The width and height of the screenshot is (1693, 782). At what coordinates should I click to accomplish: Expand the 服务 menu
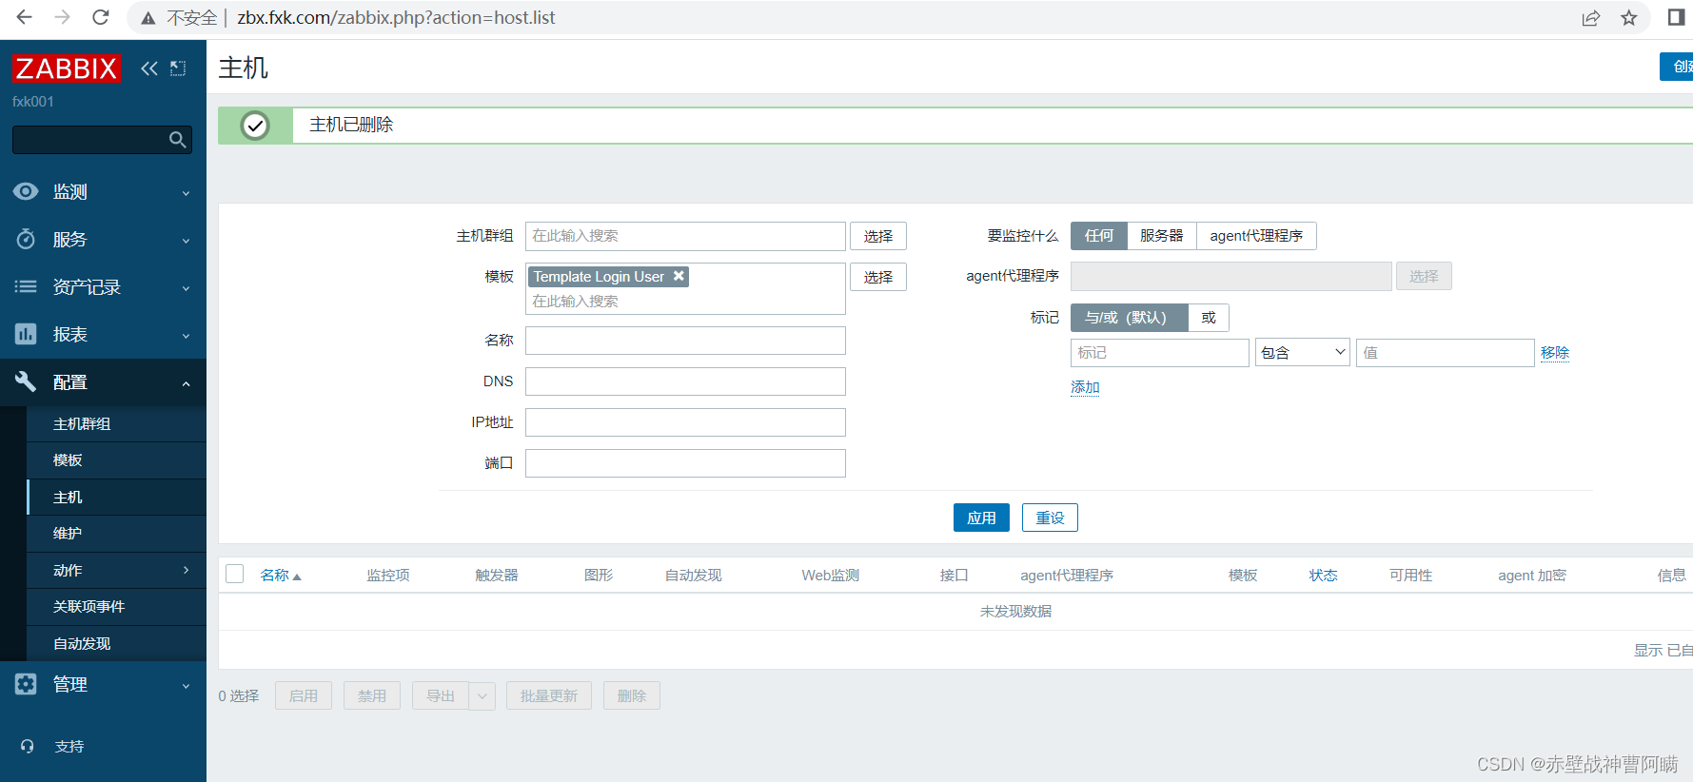(187, 241)
